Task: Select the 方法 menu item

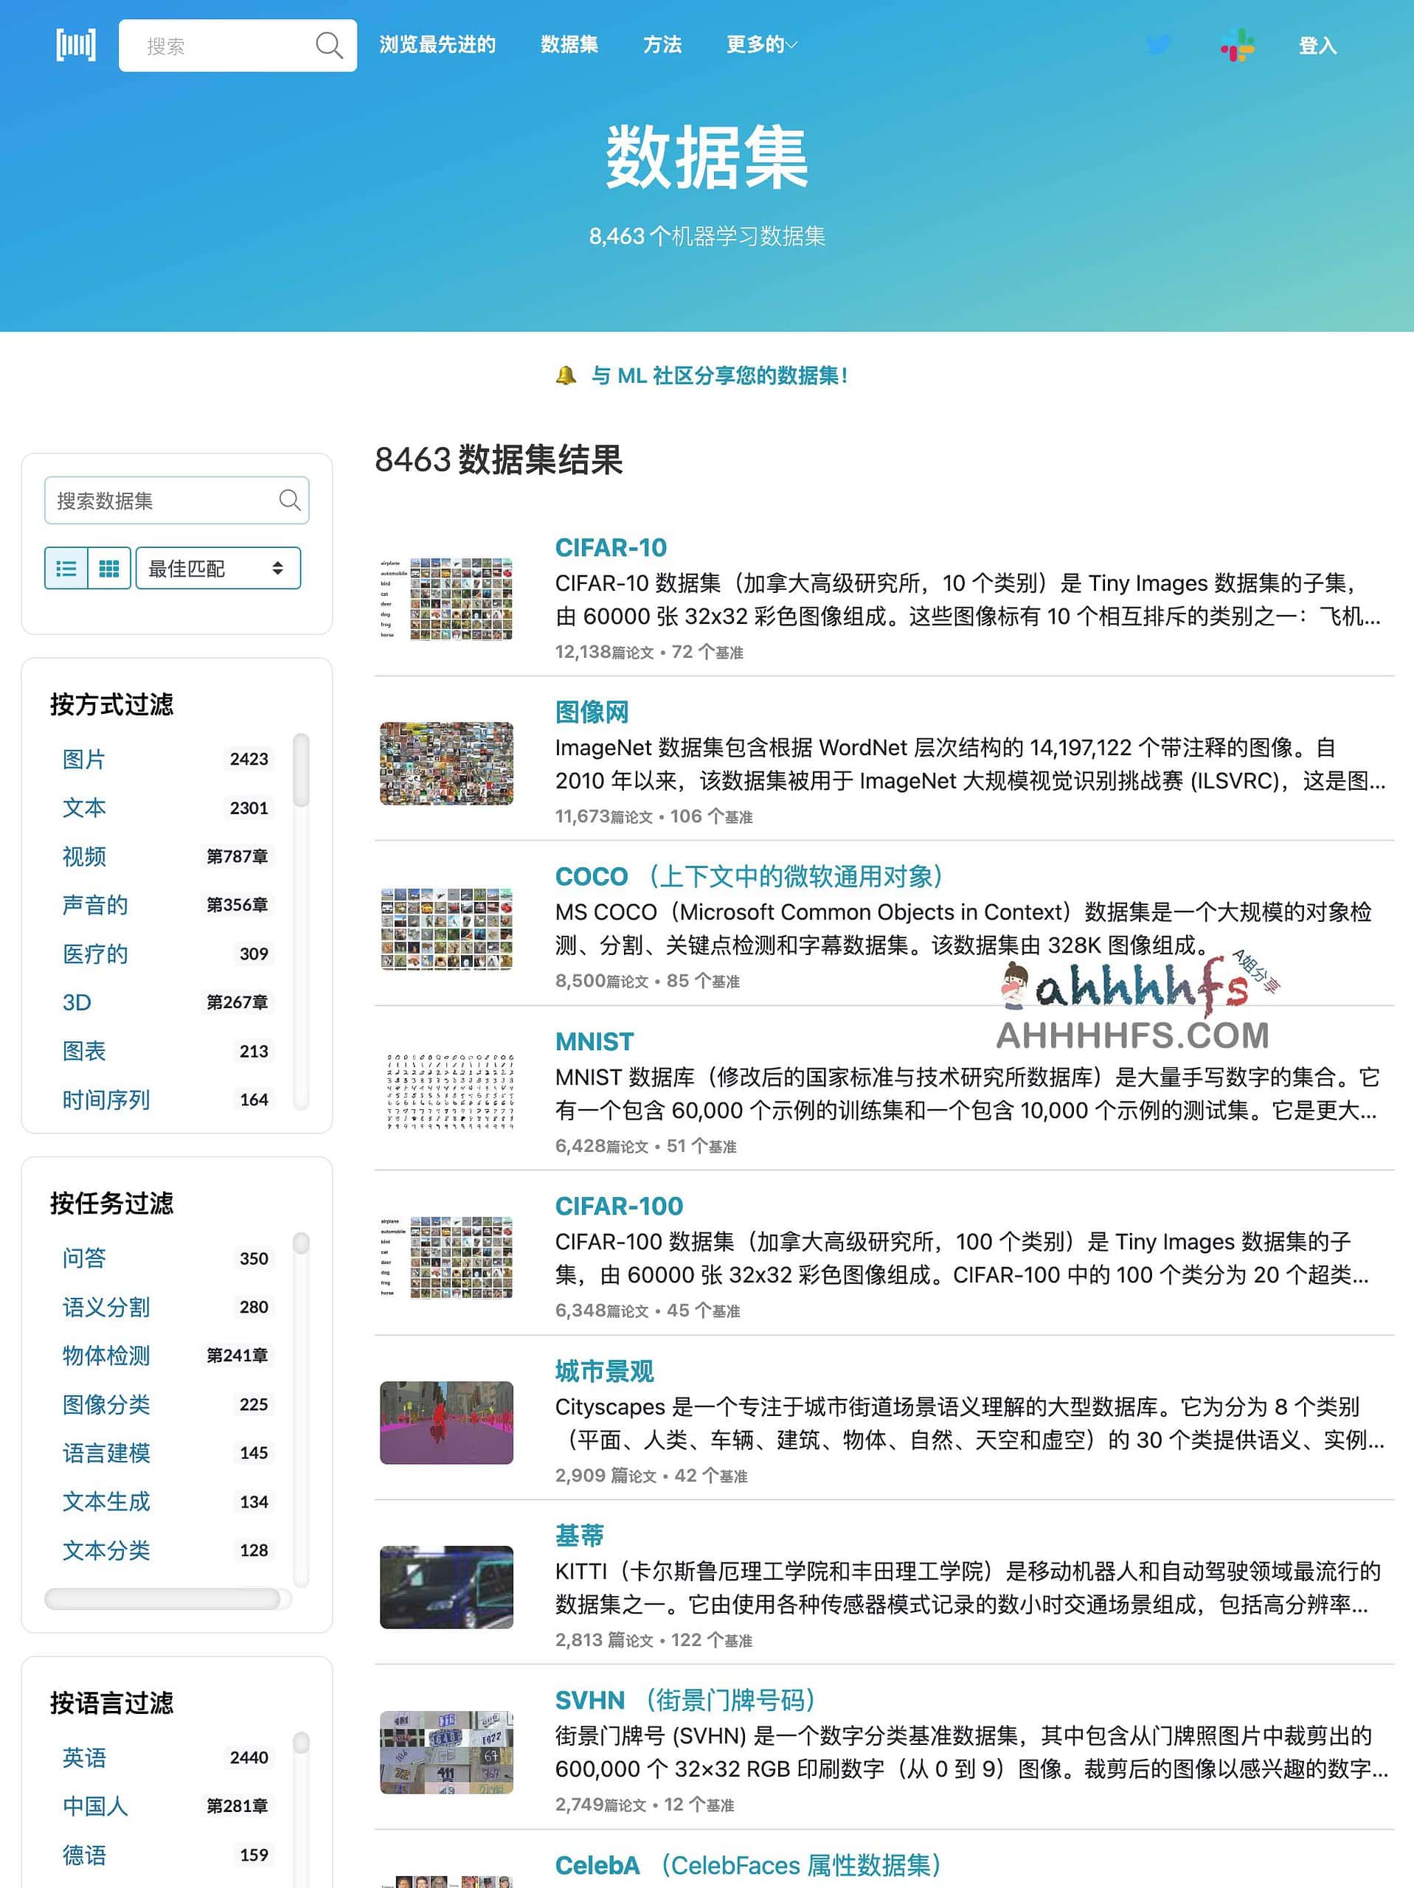Action: (663, 44)
